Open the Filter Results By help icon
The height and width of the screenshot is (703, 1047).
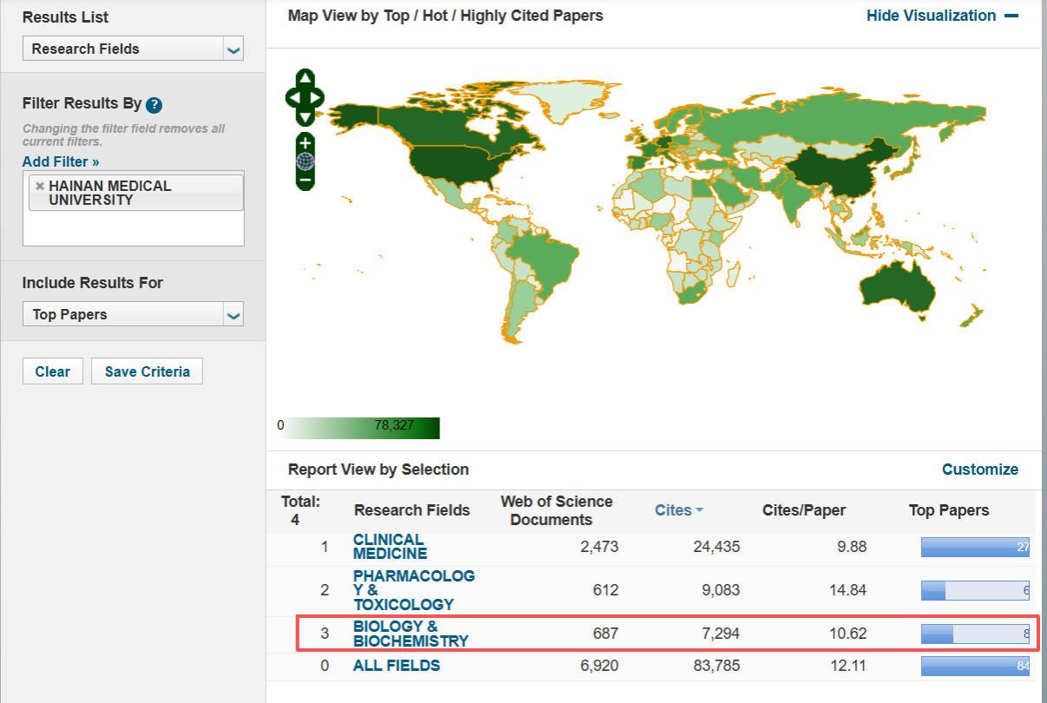(x=154, y=105)
